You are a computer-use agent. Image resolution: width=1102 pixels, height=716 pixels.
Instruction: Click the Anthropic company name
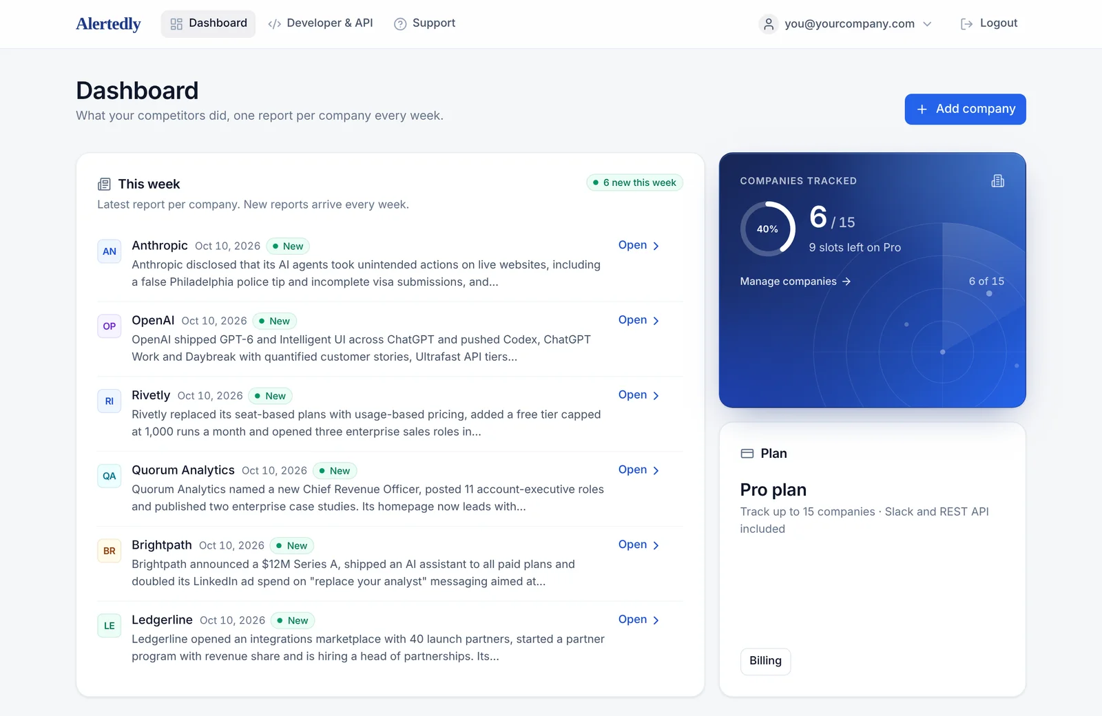160,246
